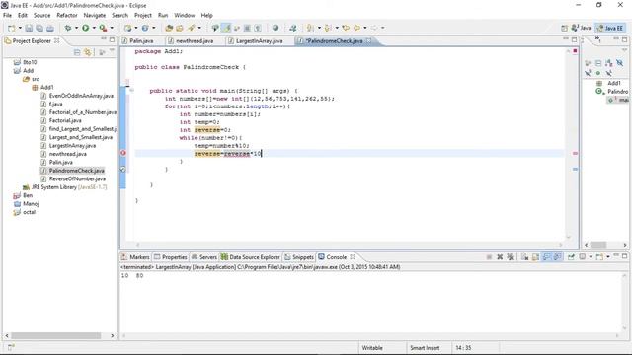The height and width of the screenshot is (355, 632).
Task: Toggle Pin Console in the Console toolbar
Action: (x=571, y=257)
